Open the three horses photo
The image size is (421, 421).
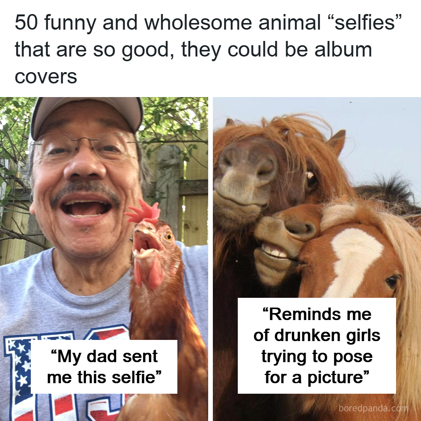(x=317, y=195)
